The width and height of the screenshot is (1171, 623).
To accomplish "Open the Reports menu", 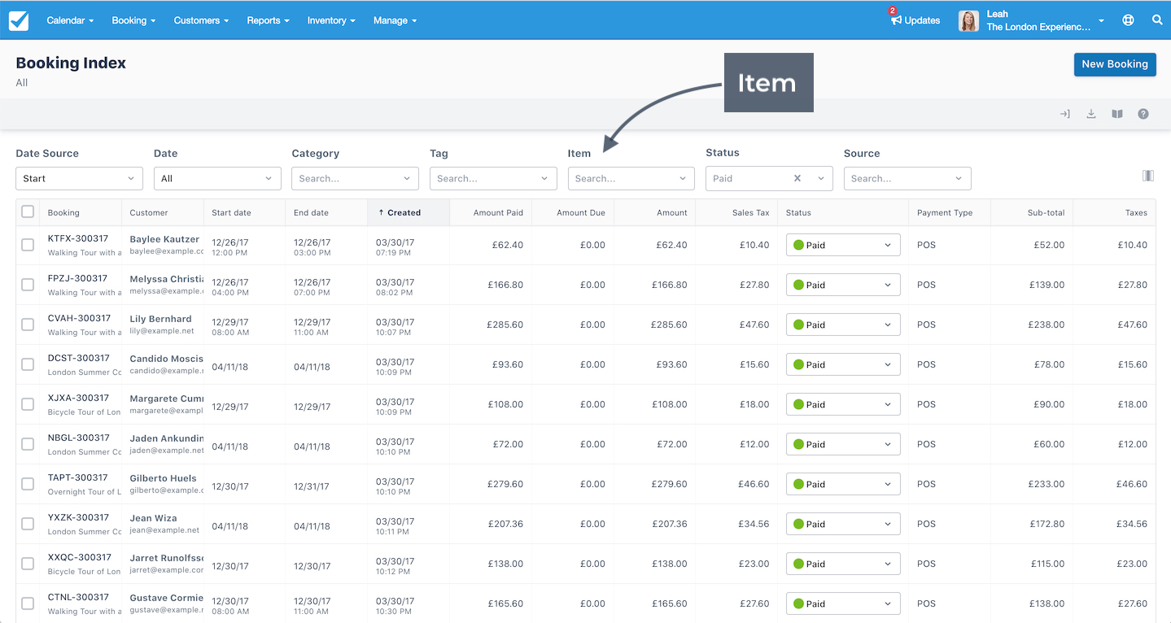I will coord(268,20).
